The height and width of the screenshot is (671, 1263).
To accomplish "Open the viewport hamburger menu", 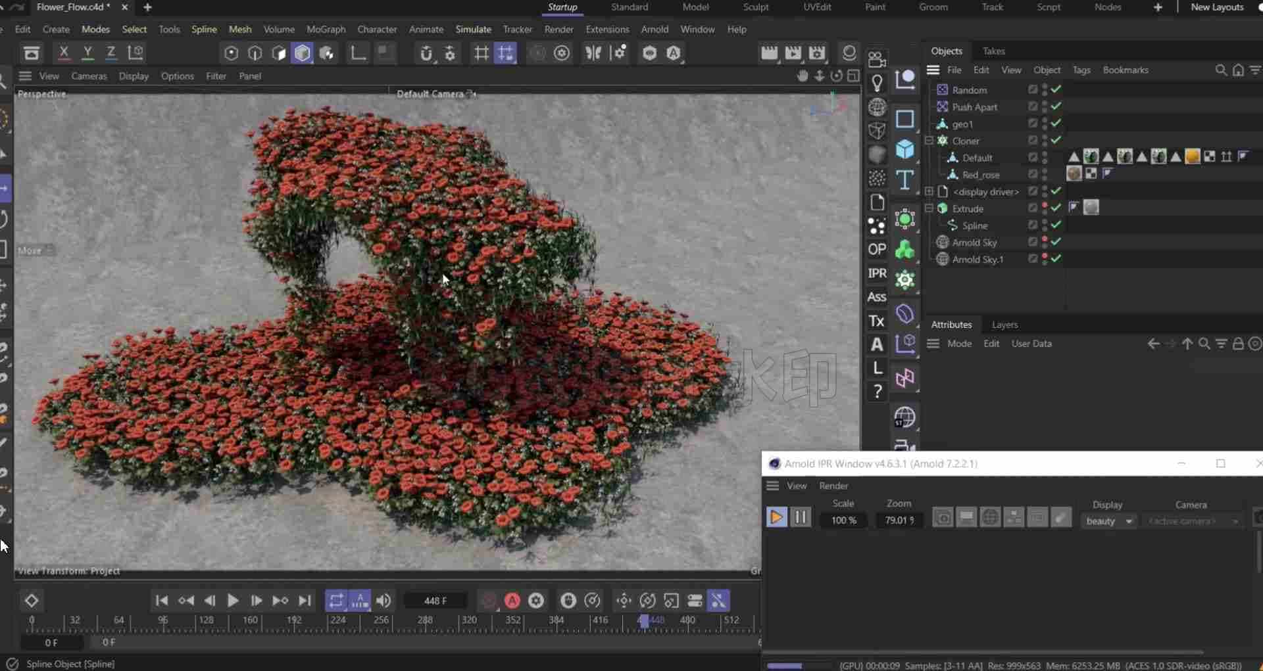I will coord(25,76).
